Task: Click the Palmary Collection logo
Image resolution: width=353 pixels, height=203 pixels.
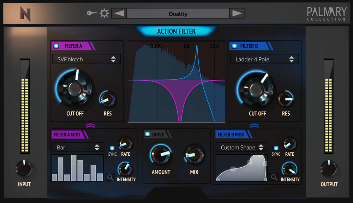Action: click(326, 14)
